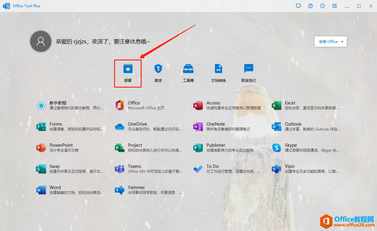Launch the Forms icon
Screen dimensions: 377x231
click(41, 127)
